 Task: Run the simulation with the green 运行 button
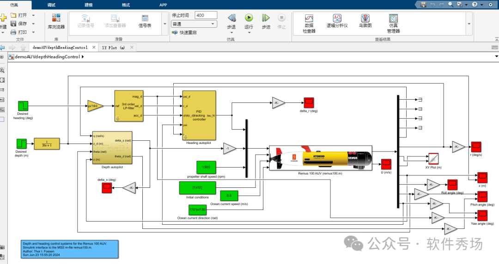(249, 21)
